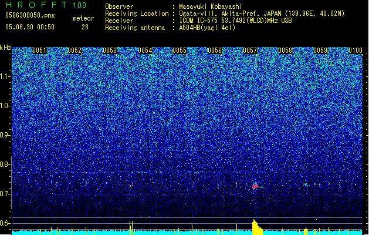
Task: Click the red-yellow echo near 0053-0054
Action: (131, 185)
